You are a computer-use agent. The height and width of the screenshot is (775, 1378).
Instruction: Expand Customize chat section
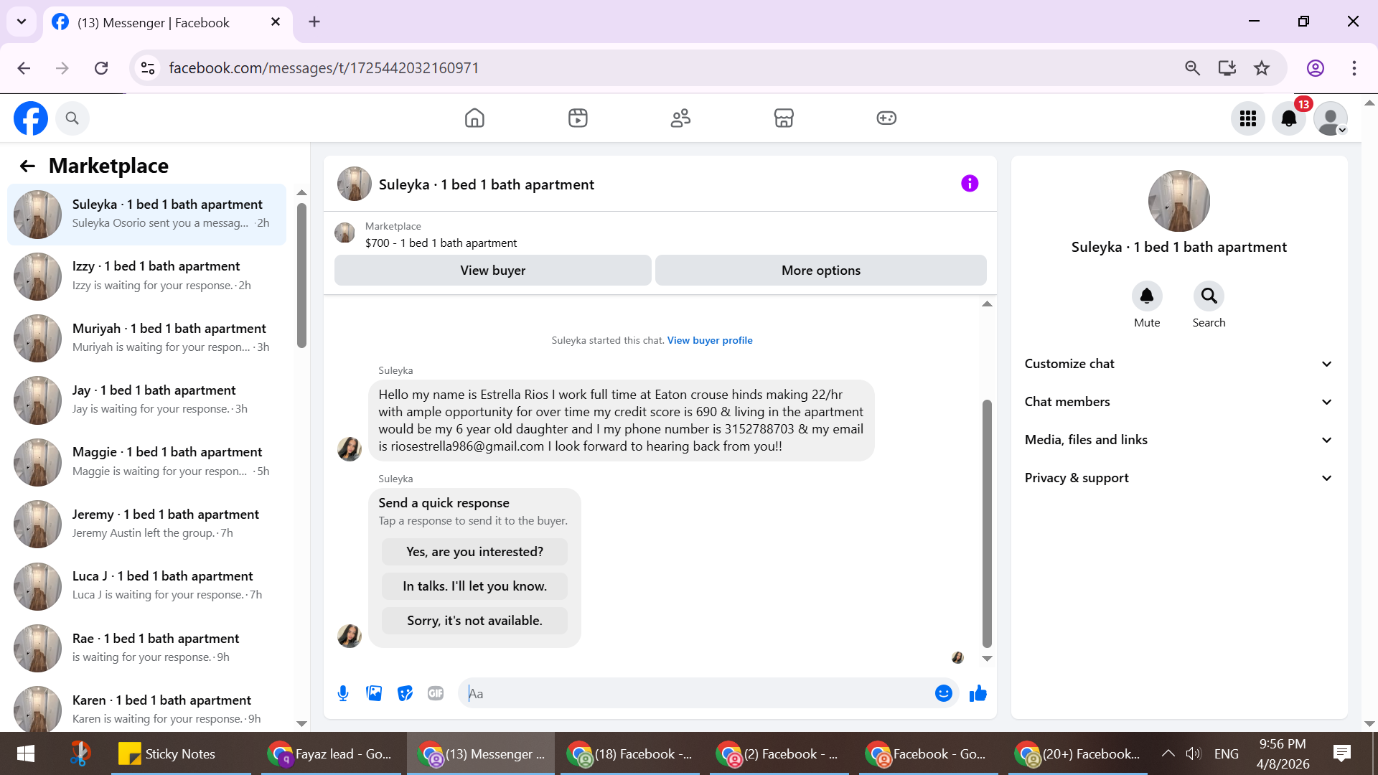(x=1178, y=364)
